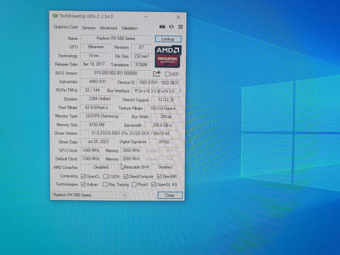
Task: Open the Radeon RX 580 Series GPU dropdown
Action: (x=90, y=195)
